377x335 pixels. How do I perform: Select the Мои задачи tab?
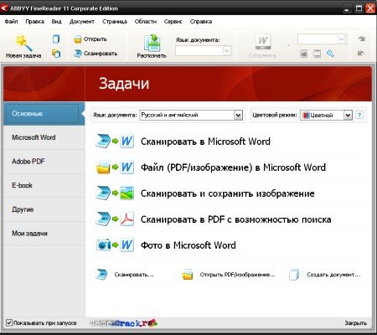44,234
